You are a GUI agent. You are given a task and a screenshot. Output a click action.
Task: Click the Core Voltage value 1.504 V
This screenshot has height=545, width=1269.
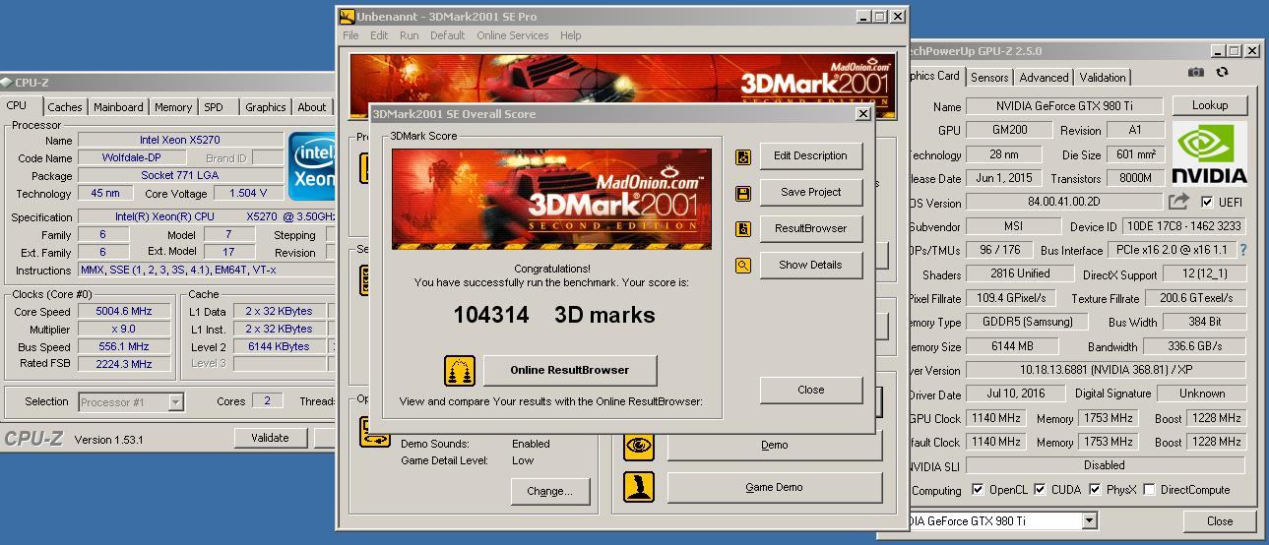click(x=247, y=194)
